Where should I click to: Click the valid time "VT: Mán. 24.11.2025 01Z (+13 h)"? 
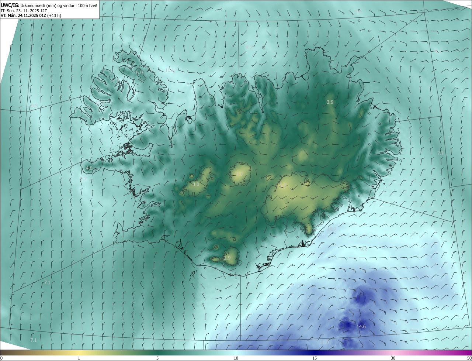[31, 16]
